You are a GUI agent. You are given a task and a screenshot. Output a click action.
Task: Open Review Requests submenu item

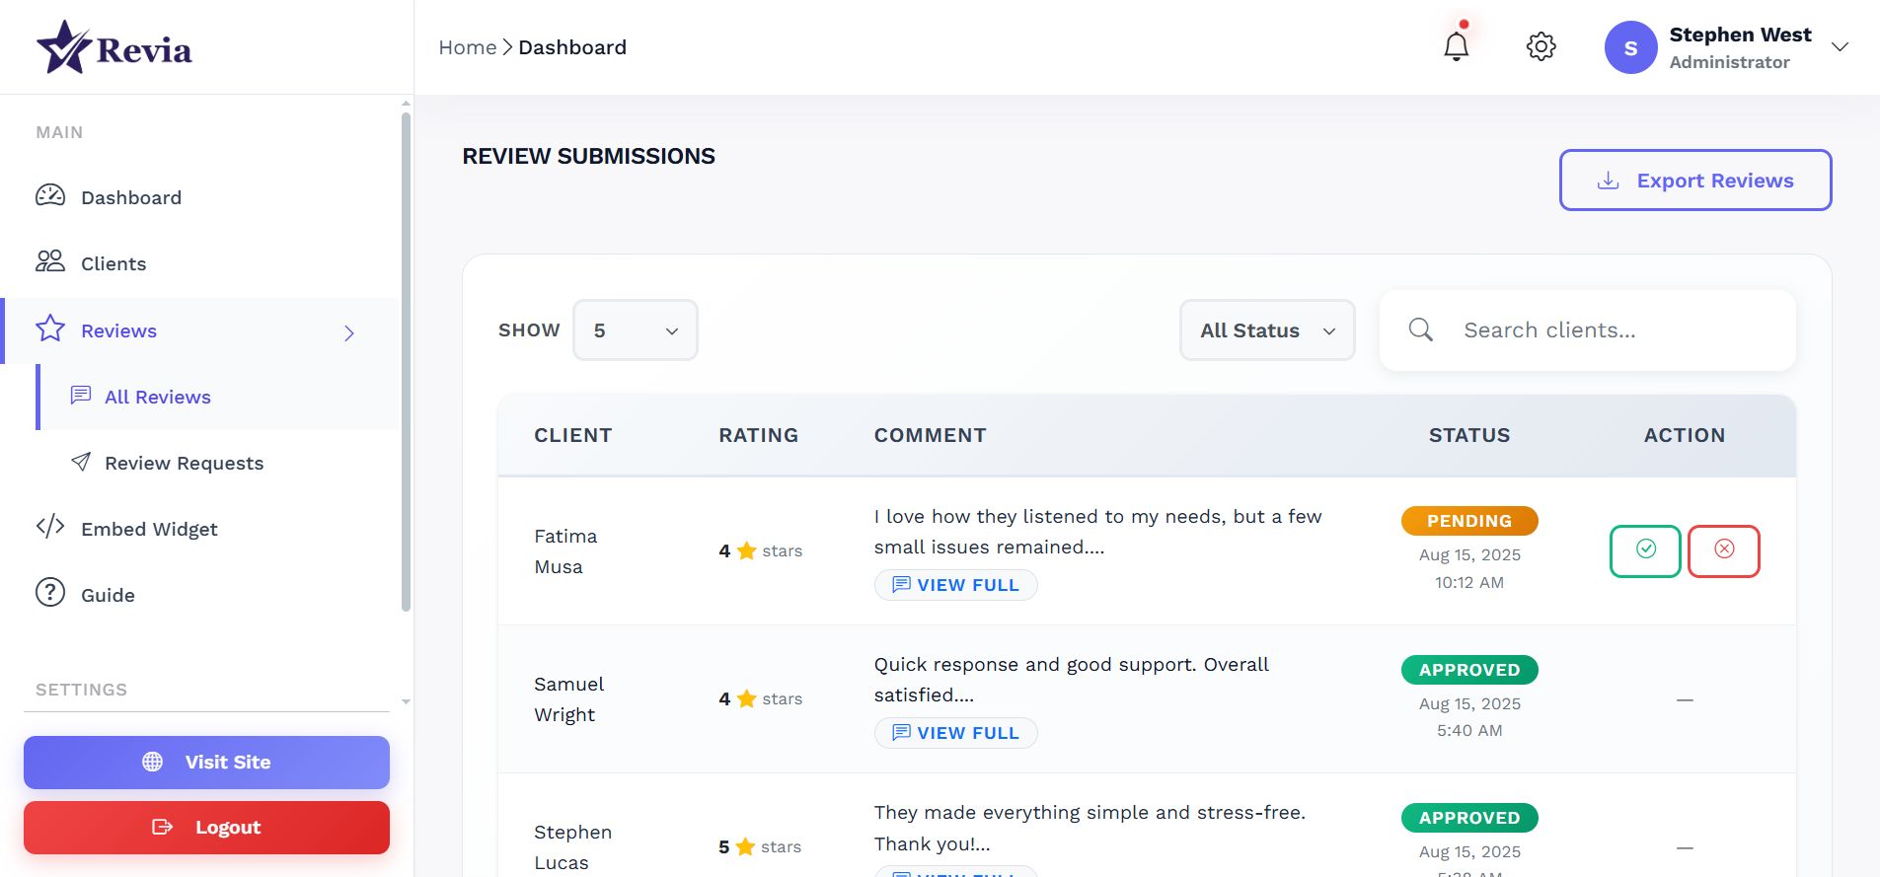click(184, 463)
